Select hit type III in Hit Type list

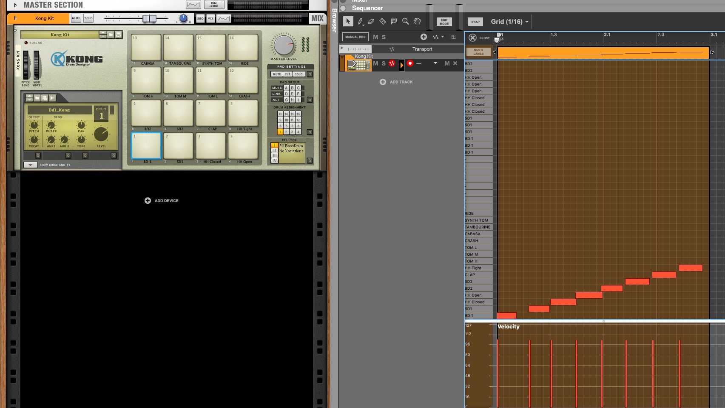coord(274,156)
